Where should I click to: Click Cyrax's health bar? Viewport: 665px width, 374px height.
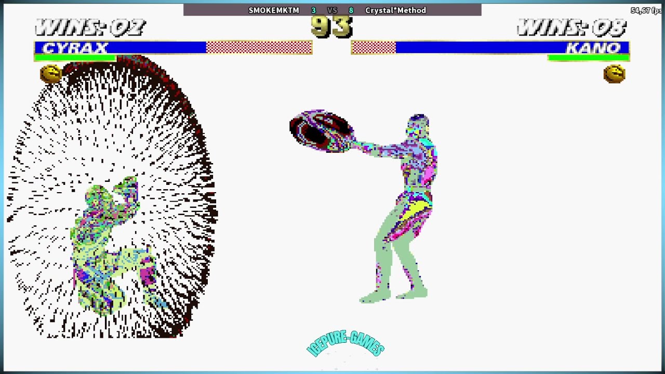click(174, 48)
